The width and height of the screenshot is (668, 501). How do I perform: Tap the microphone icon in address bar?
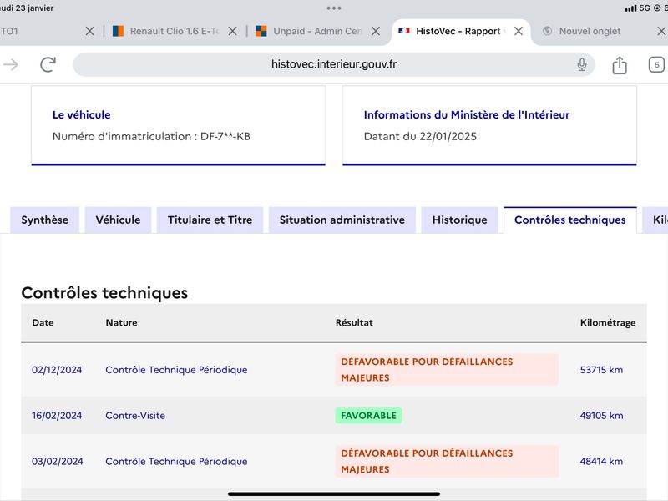point(581,65)
